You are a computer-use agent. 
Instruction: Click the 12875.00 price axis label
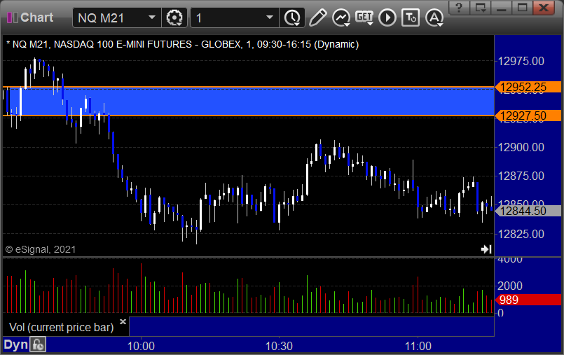click(521, 176)
